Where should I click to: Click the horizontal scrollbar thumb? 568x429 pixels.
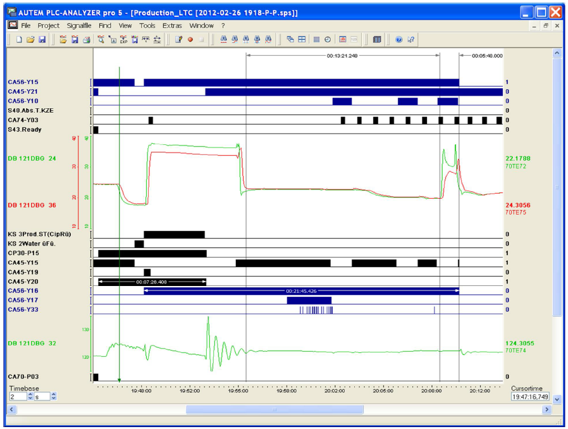[275, 409]
